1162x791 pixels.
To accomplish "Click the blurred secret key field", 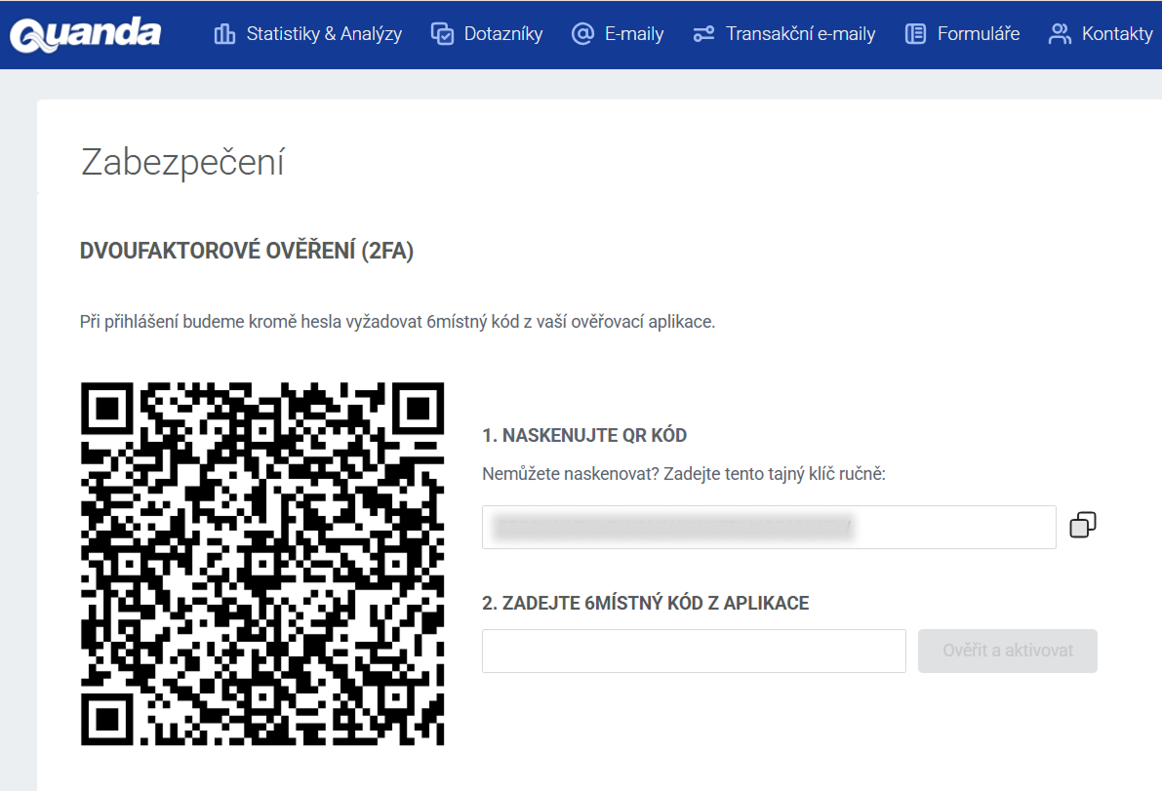I will (x=769, y=528).
